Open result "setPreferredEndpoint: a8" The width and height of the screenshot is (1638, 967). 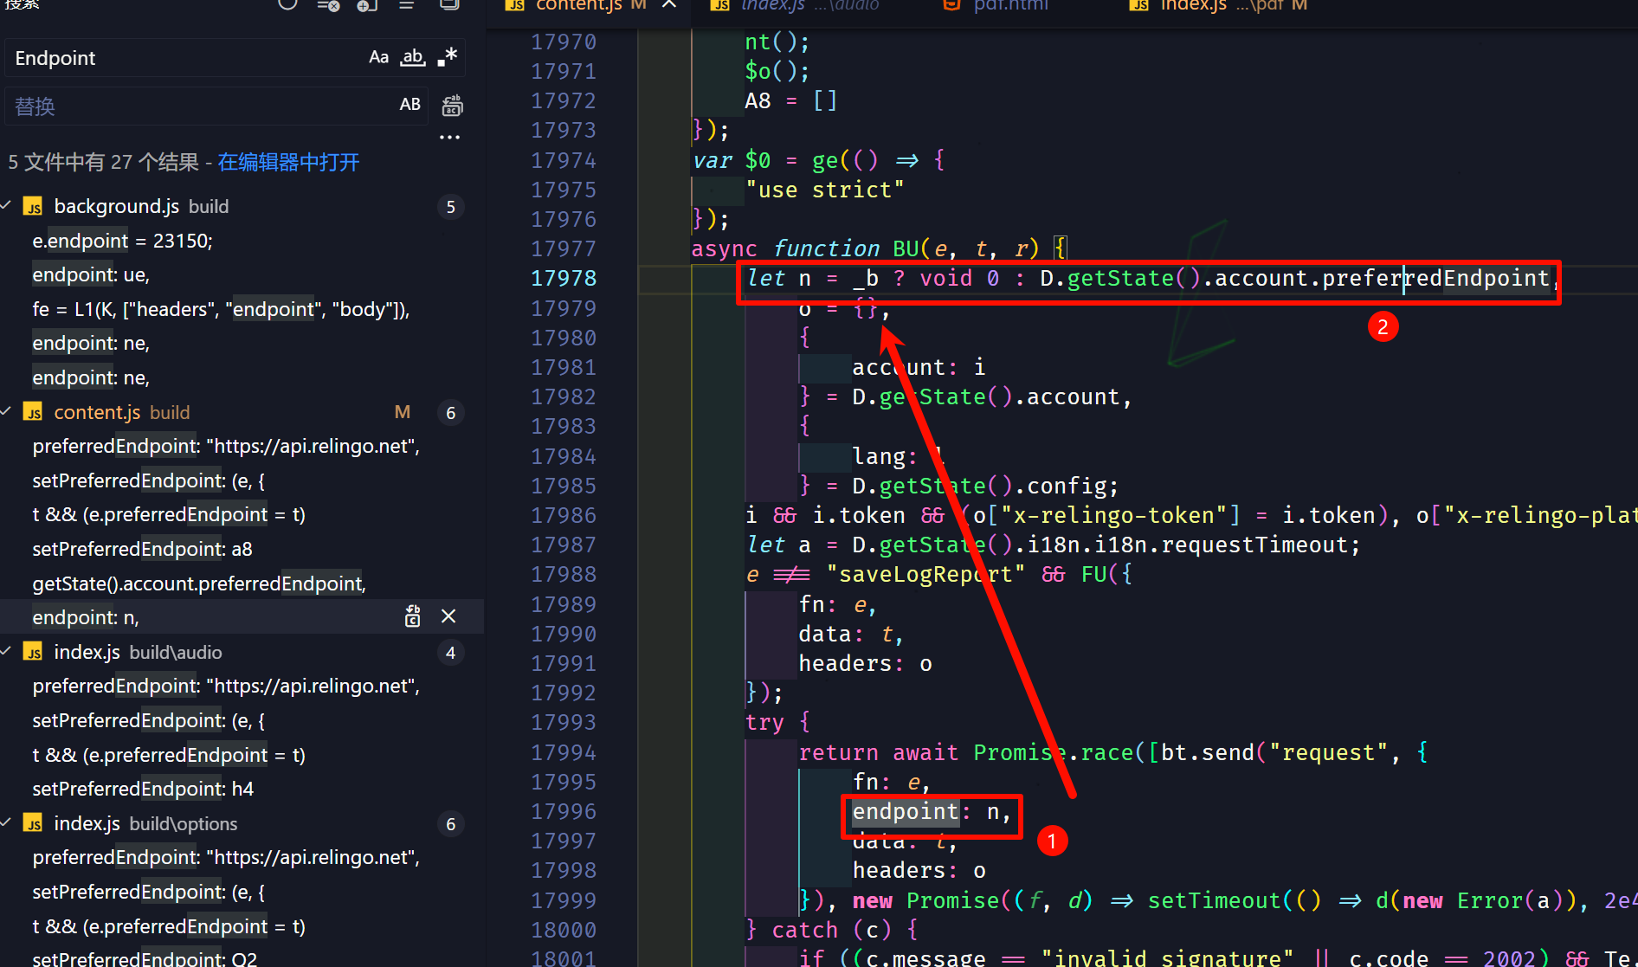click(x=142, y=549)
